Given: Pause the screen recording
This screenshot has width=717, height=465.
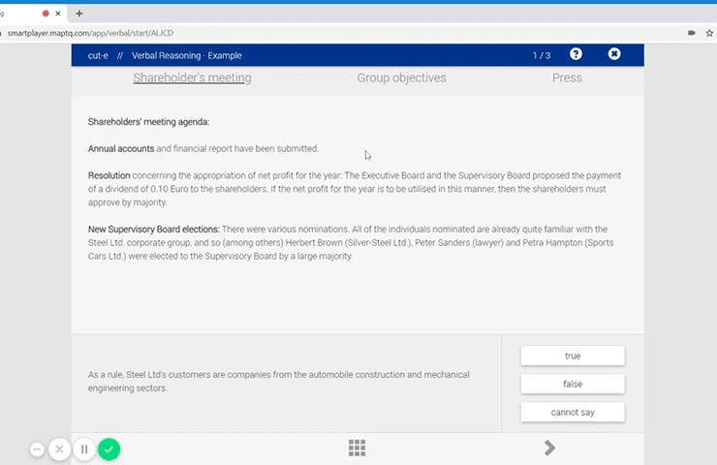Looking at the screenshot, I should point(84,449).
